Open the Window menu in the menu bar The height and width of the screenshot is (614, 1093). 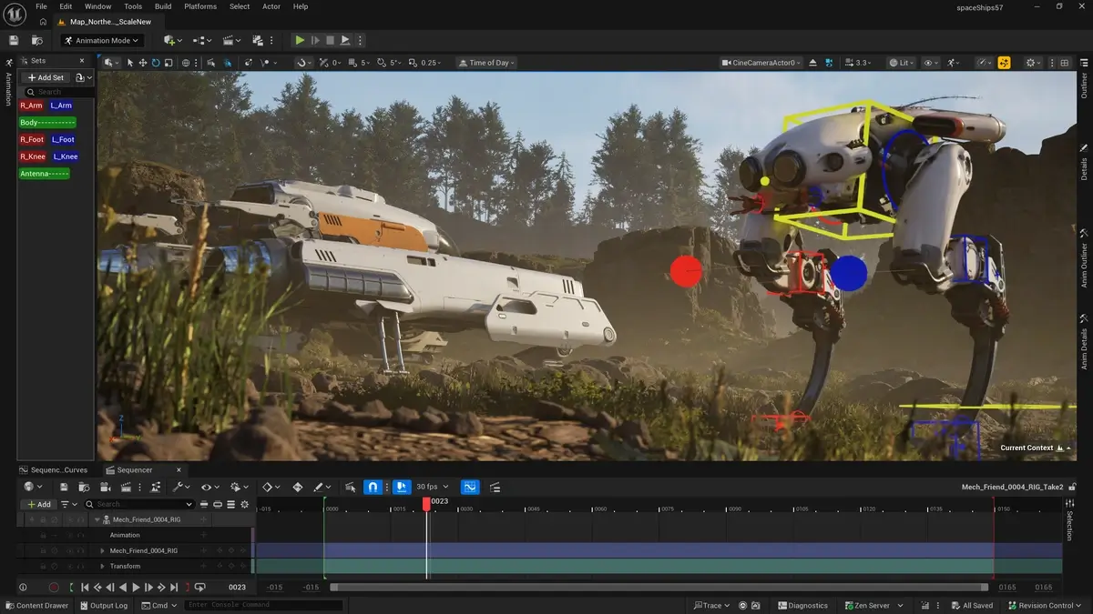coord(97,6)
